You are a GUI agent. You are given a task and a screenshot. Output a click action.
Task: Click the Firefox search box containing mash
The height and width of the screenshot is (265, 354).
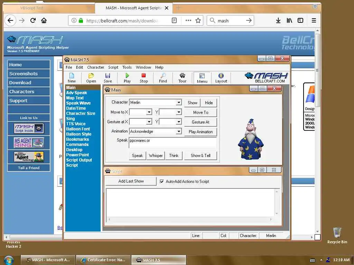(230, 21)
